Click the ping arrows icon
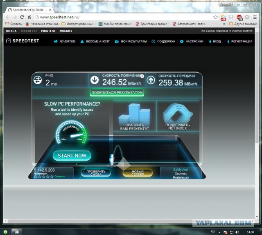This screenshot has height=235, width=262. [x=38, y=80]
